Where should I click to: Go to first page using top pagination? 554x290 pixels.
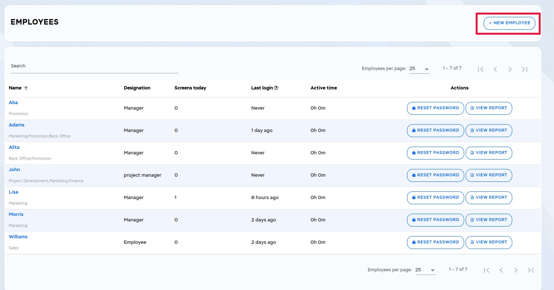[x=481, y=69]
